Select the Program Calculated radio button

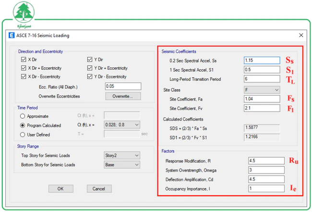(x=23, y=125)
